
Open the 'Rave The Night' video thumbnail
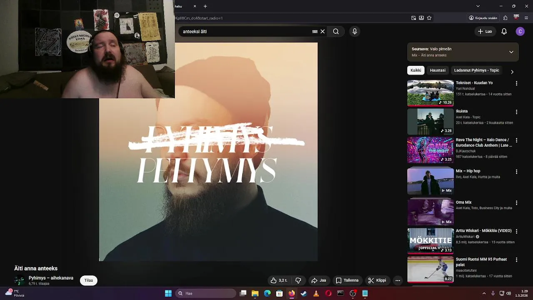click(431, 150)
